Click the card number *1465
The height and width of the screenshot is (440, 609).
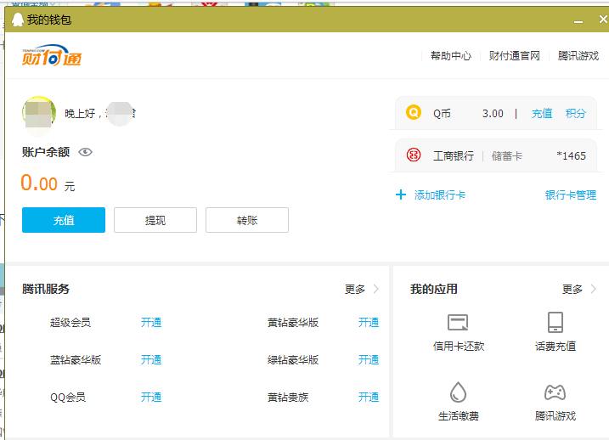(x=571, y=155)
